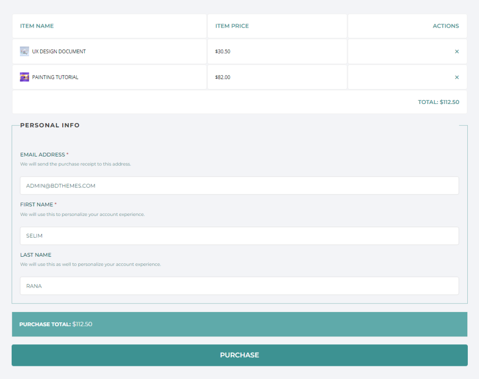This screenshot has height=379, width=479.
Task: Click the Purchase Total summary bar
Action: (x=239, y=324)
